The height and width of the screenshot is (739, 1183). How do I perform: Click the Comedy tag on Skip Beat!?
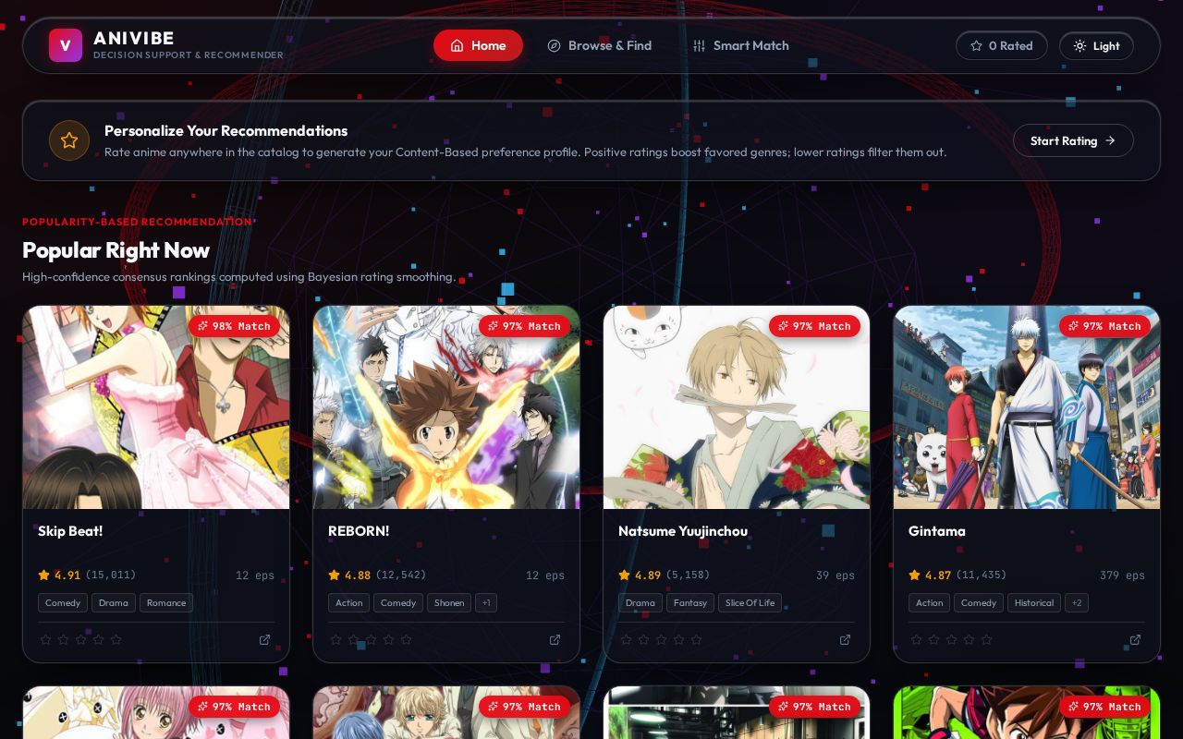point(63,603)
